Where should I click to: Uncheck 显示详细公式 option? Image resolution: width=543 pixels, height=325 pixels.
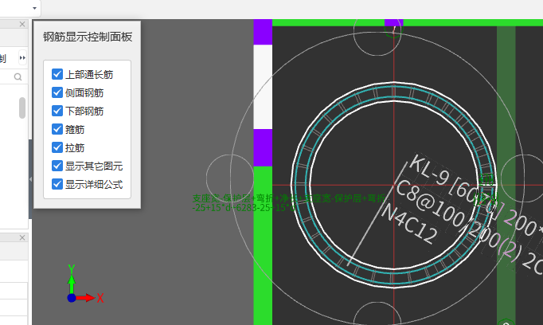pos(57,184)
